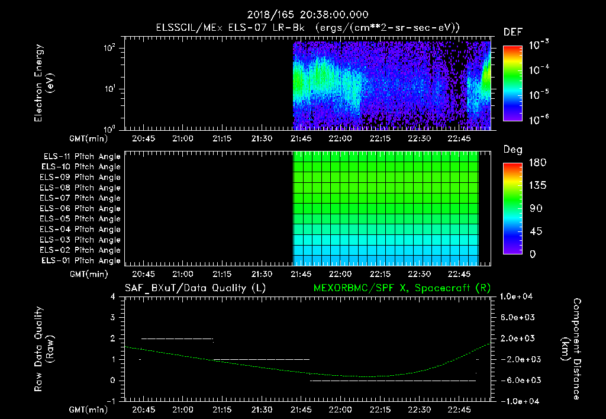Click the 45 value on Deg colorbar
Screen dimensions: 606x419
pyautogui.click(x=536, y=231)
